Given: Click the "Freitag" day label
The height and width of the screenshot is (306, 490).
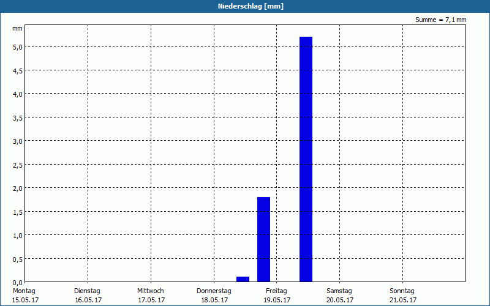Looking at the screenshot, I should coord(276,291).
